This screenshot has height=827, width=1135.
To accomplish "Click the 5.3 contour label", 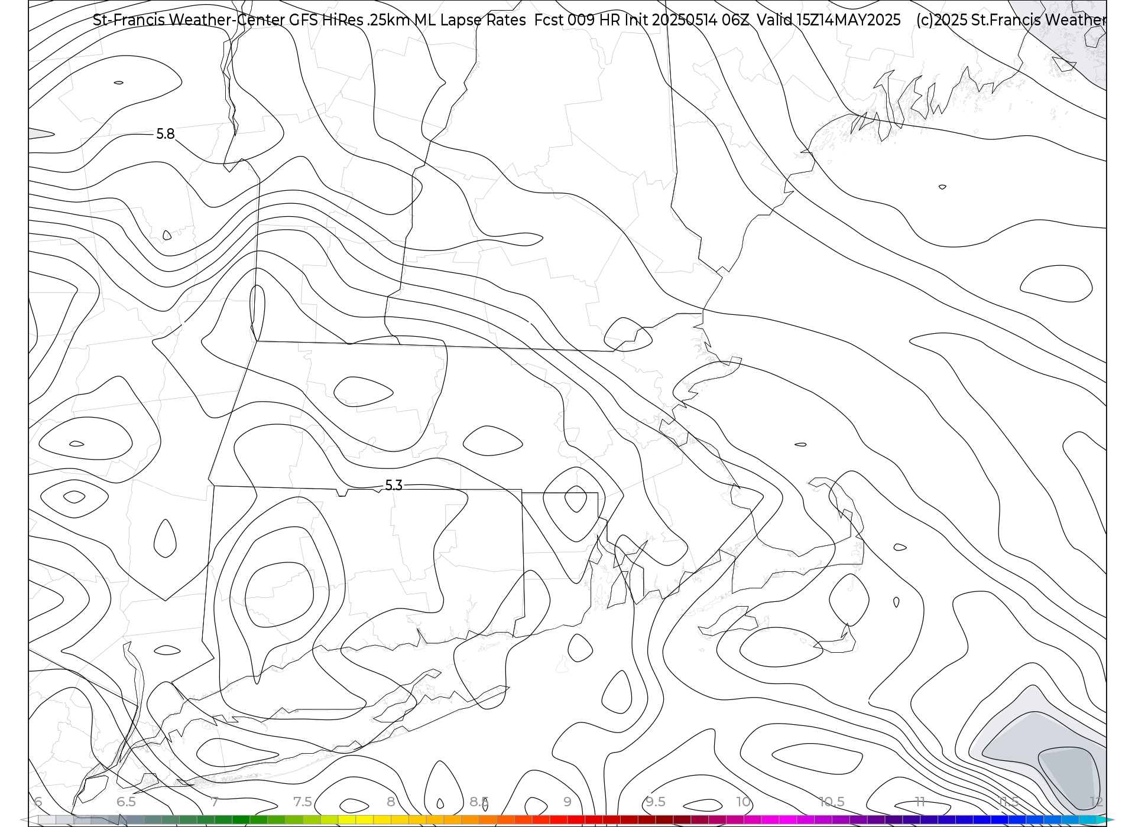I will coord(394,486).
